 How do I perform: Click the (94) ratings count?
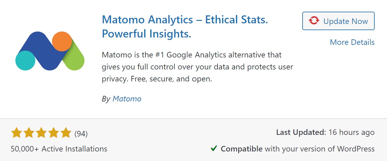tap(81, 134)
